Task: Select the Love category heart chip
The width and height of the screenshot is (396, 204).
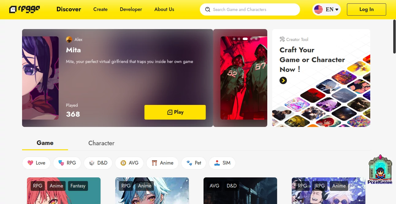Action: (x=36, y=163)
